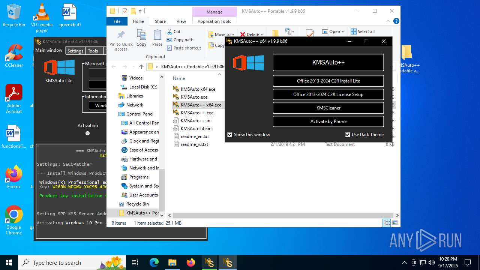The image size is (480, 270).
Task: Expand the Delete dropdown arrow
Action: 262,34
